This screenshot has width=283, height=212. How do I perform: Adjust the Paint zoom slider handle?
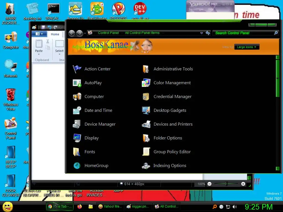tap(226, 184)
